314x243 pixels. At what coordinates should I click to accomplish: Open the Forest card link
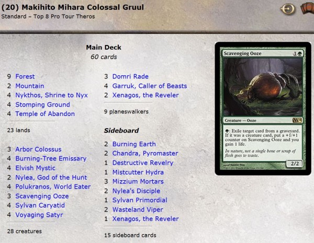point(25,76)
